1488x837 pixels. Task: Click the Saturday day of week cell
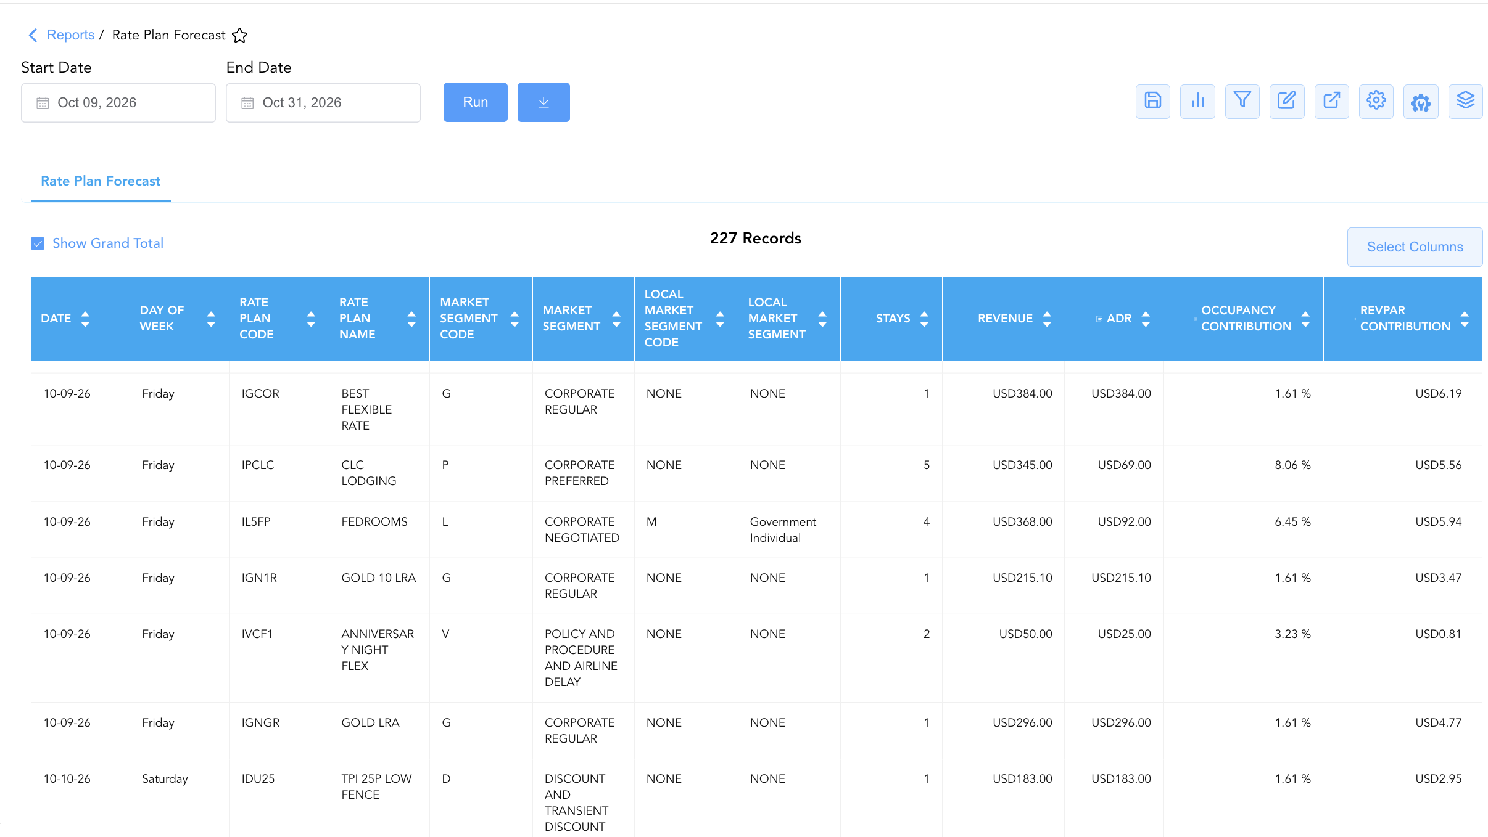point(165,779)
